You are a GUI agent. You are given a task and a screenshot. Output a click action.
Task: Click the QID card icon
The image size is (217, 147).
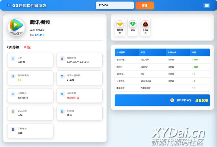[13, 58]
